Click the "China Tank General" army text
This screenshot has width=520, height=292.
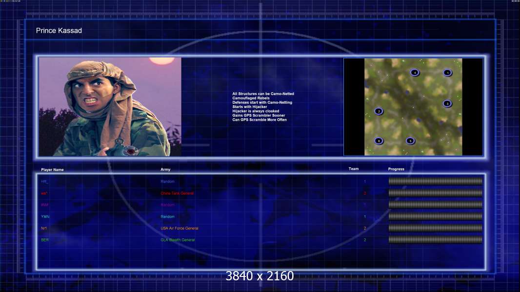177,193
